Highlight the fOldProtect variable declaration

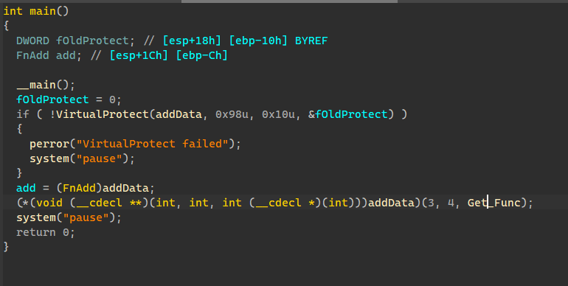pos(92,41)
